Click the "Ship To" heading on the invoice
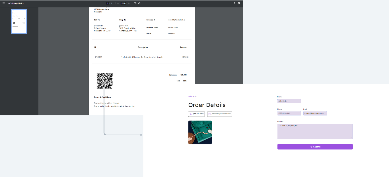Image resolution: width=389 pixels, height=177 pixels. [x=123, y=20]
